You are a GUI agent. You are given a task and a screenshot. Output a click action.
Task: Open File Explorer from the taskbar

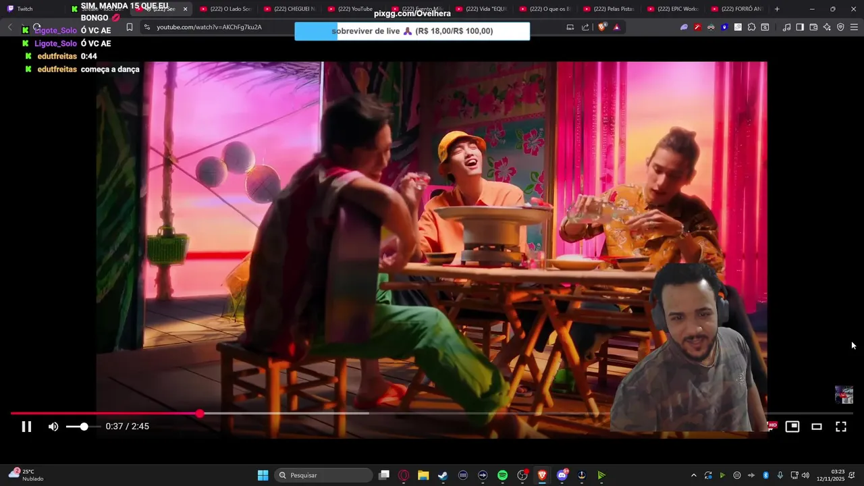pyautogui.click(x=423, y=475)
